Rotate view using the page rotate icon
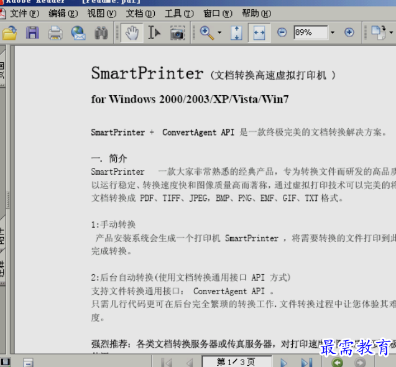The image size is (396, 367). [x=379, y=32]
